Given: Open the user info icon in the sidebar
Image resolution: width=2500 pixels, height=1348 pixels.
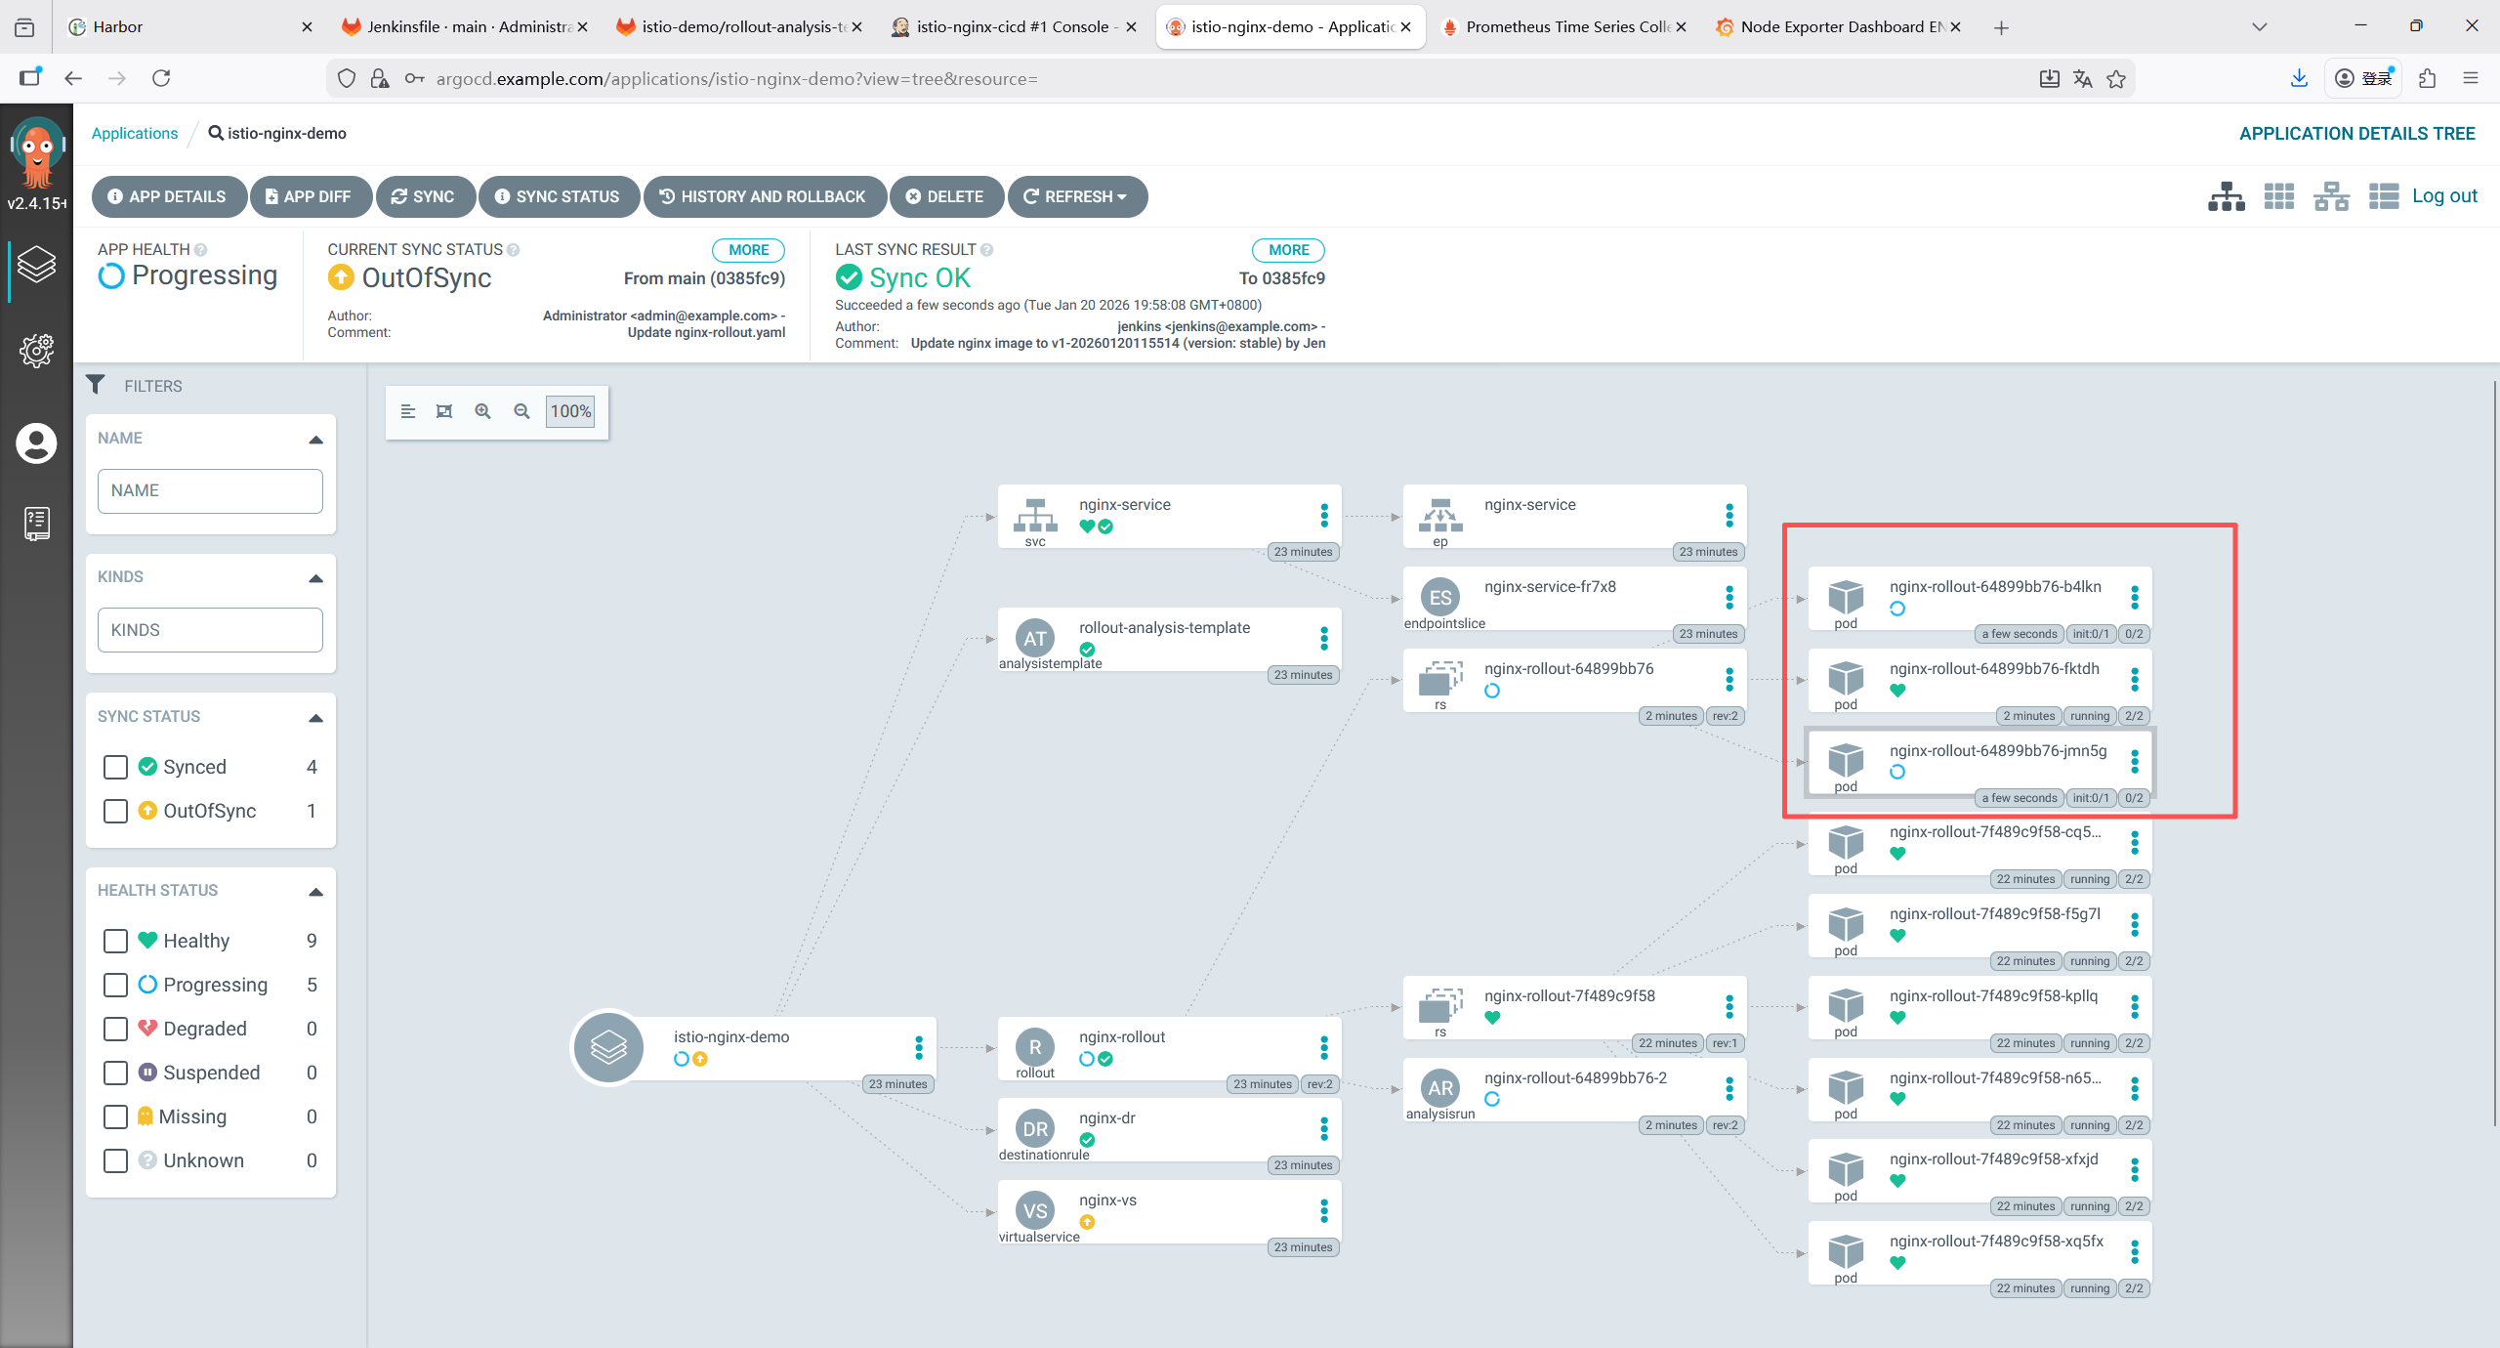Looking at the screenshot, I should click(x=36, y=443).
